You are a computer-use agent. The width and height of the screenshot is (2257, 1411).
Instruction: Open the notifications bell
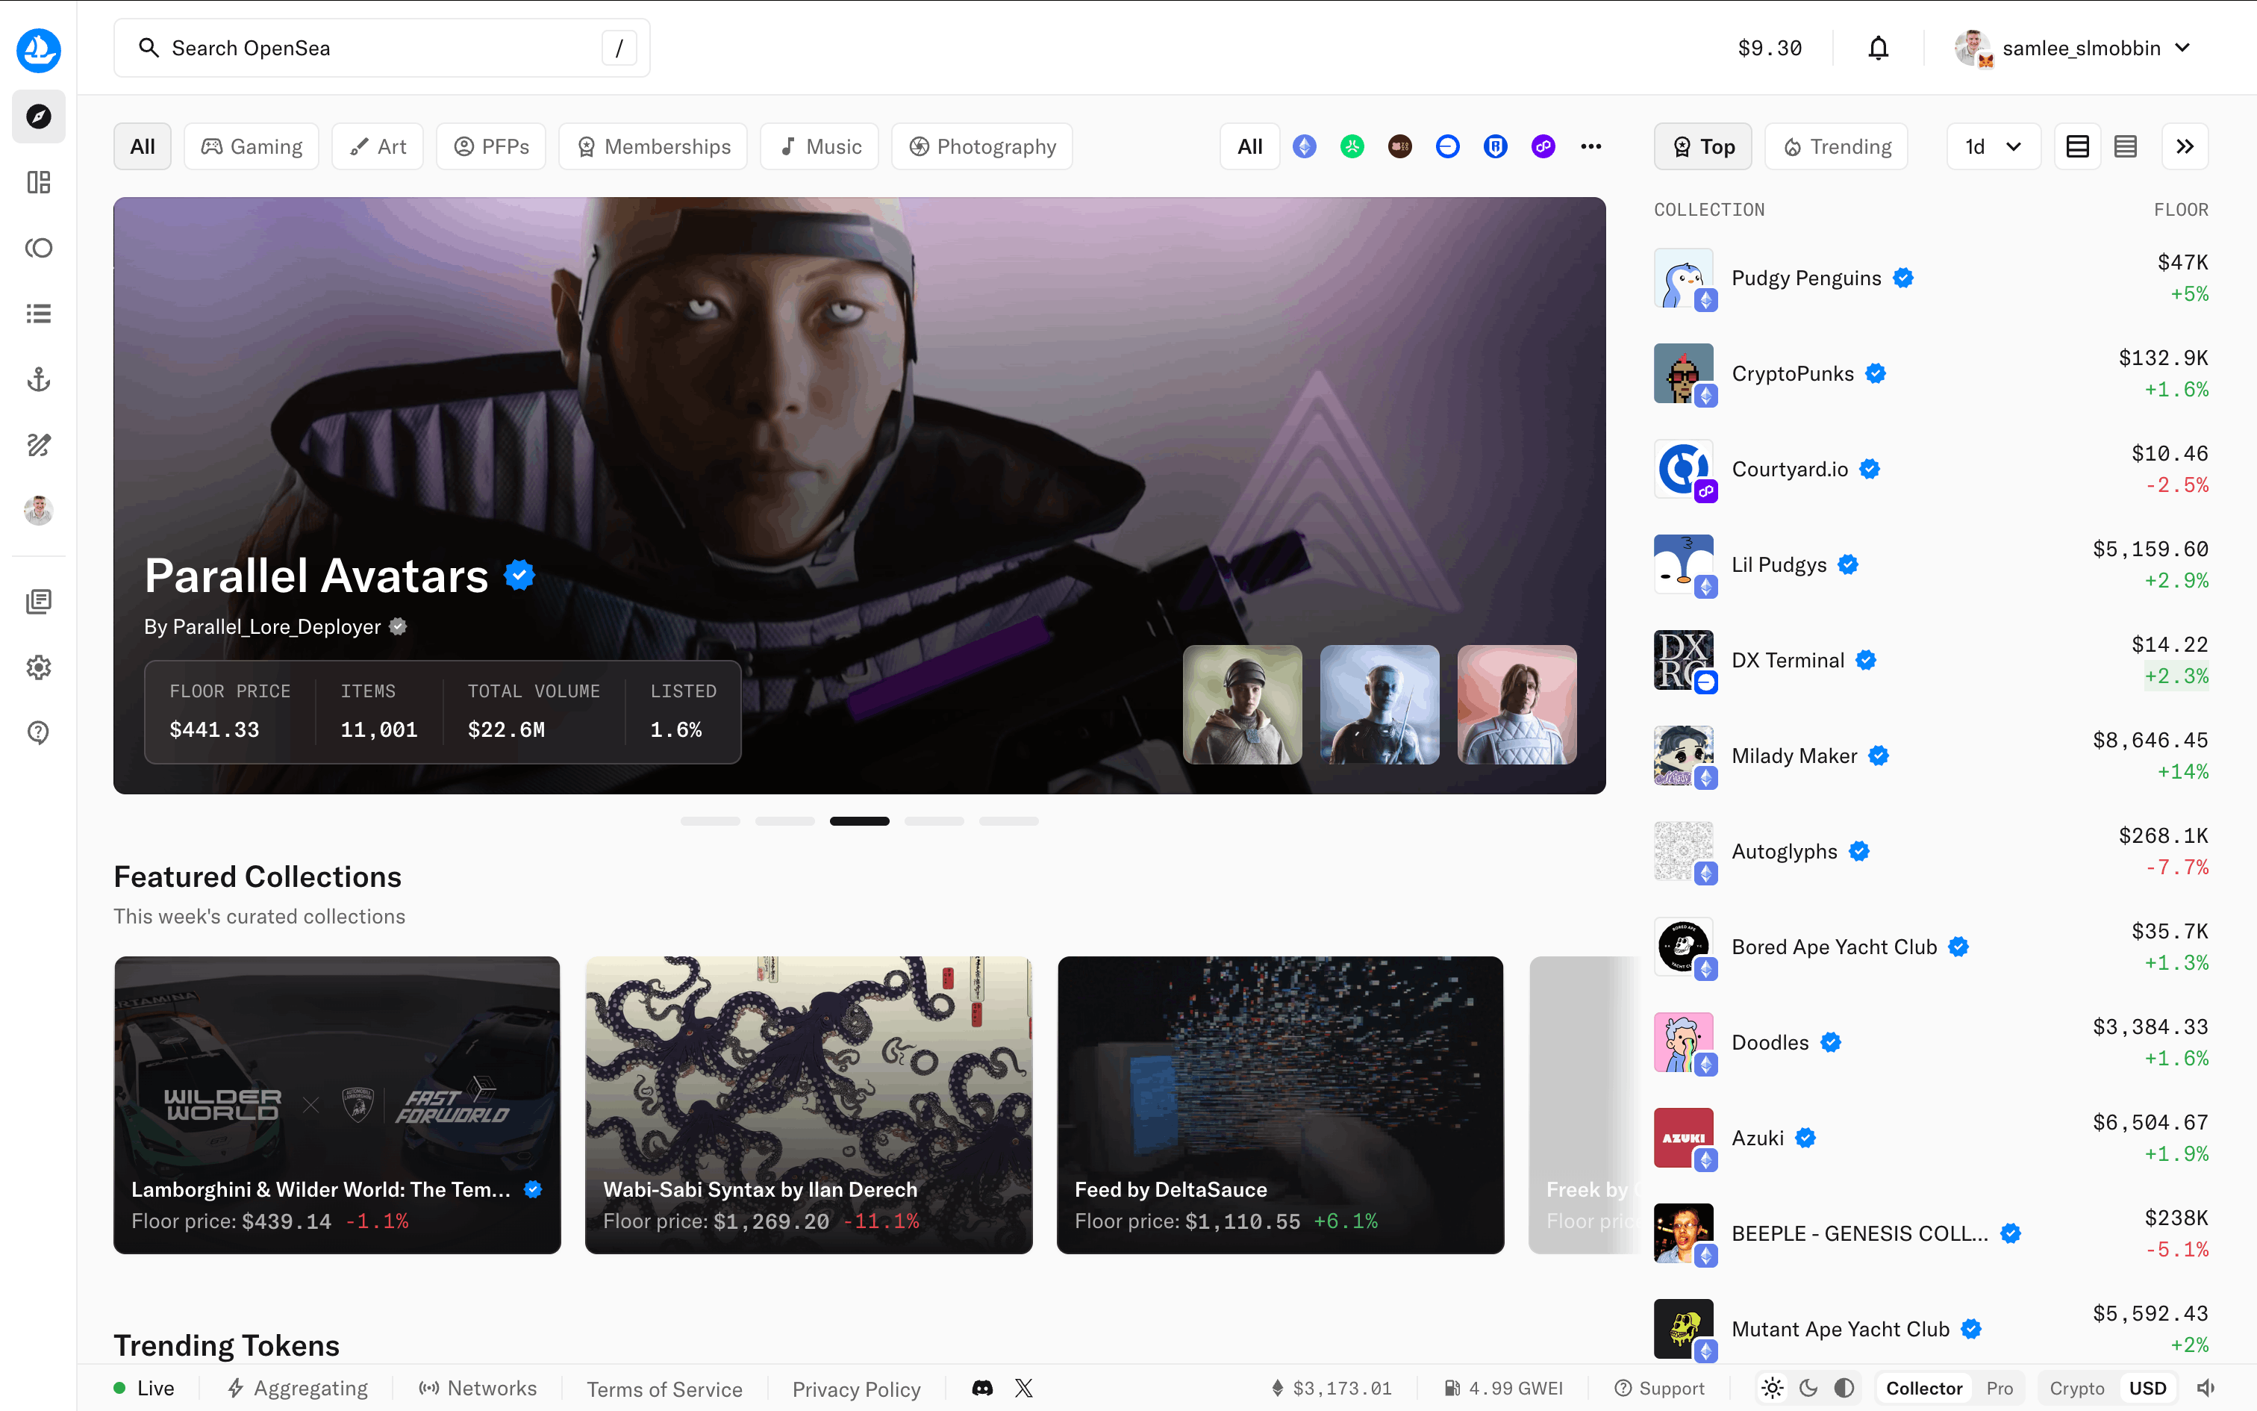tap(1877, 48)
